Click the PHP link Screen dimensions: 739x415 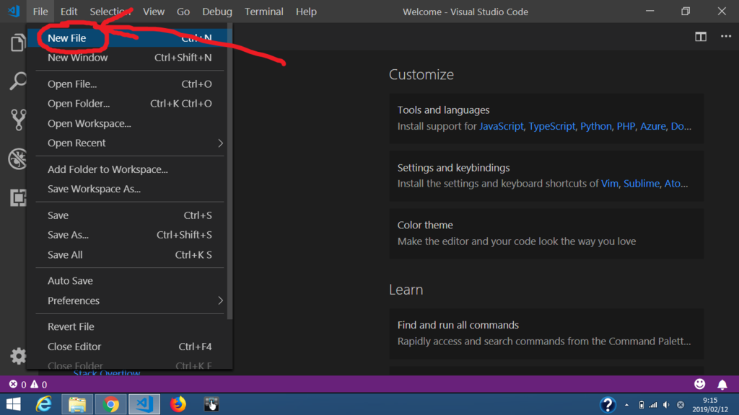[626, 126]
